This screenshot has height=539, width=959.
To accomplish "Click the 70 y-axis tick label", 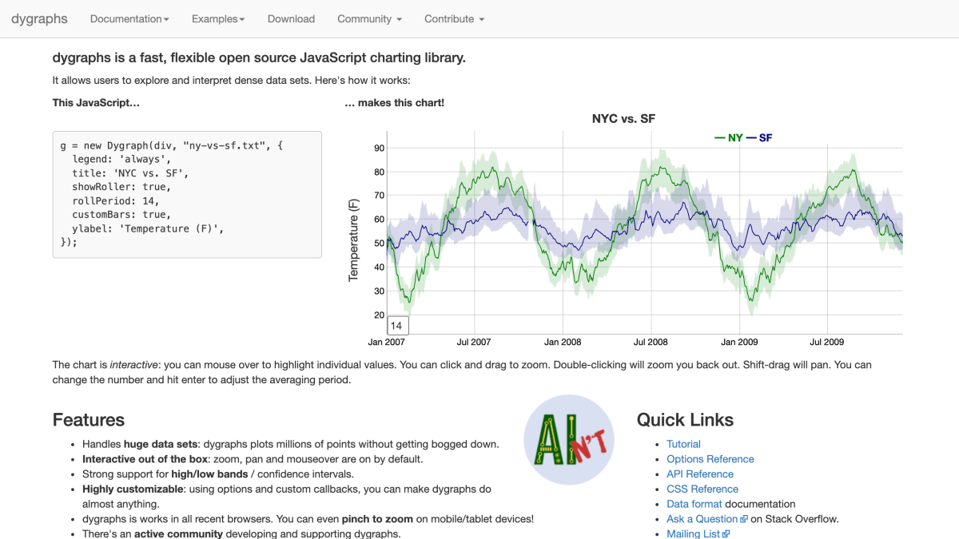I will click(379, 195).
